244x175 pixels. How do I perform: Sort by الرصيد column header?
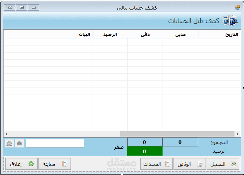point(110,34)
